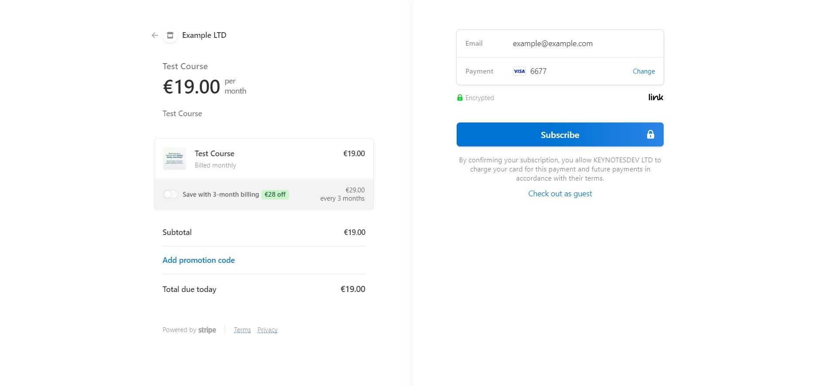
Task: Click the Test Course product thumbnail
Action: coord(174,158)
